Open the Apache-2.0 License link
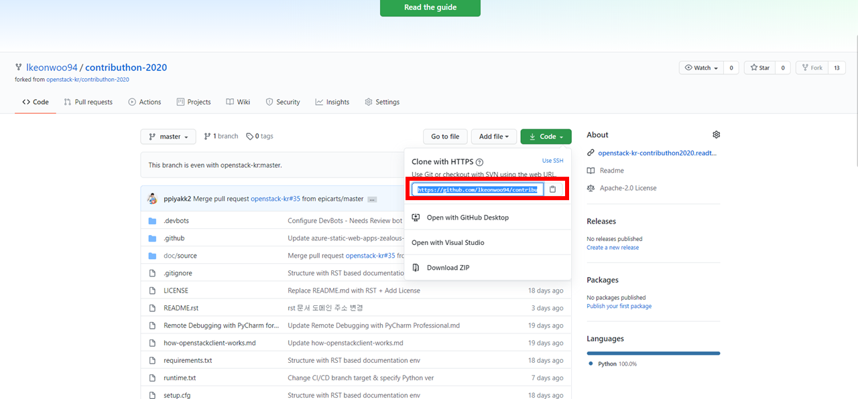 (x=627, y=188)
